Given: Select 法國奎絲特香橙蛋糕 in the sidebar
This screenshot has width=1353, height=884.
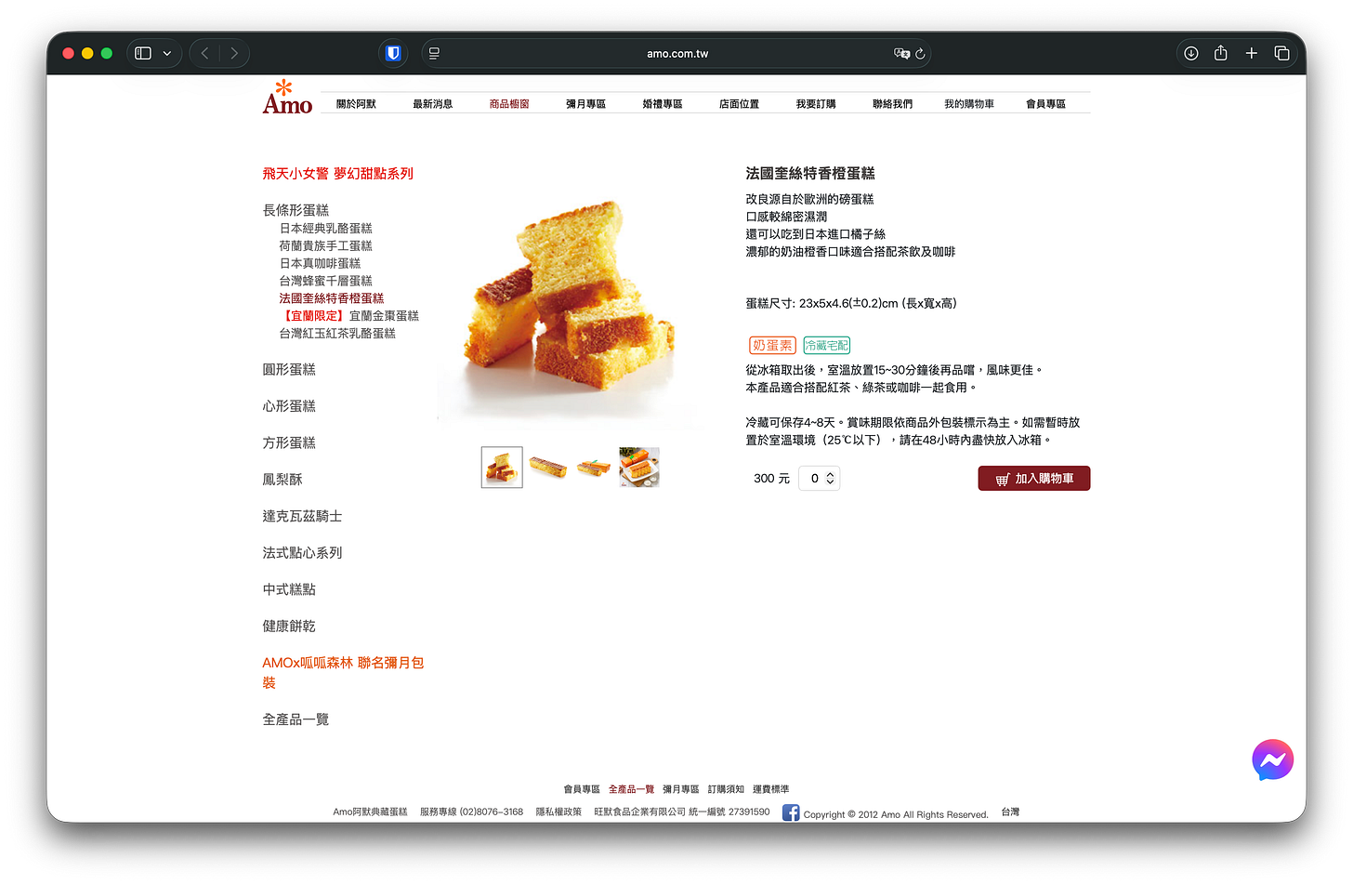Looking at the screenshot, I should [332, 298].
